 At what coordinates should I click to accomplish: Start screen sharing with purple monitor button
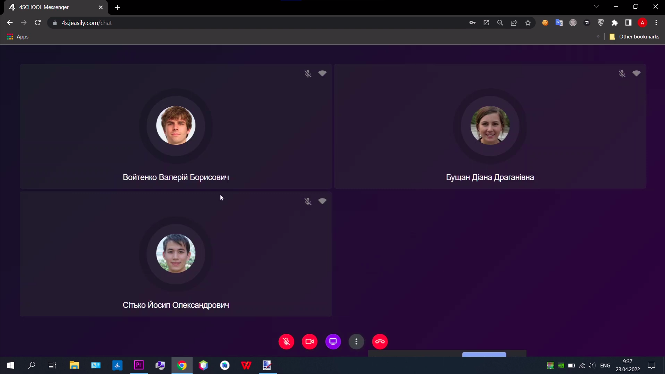pos(333,341)
